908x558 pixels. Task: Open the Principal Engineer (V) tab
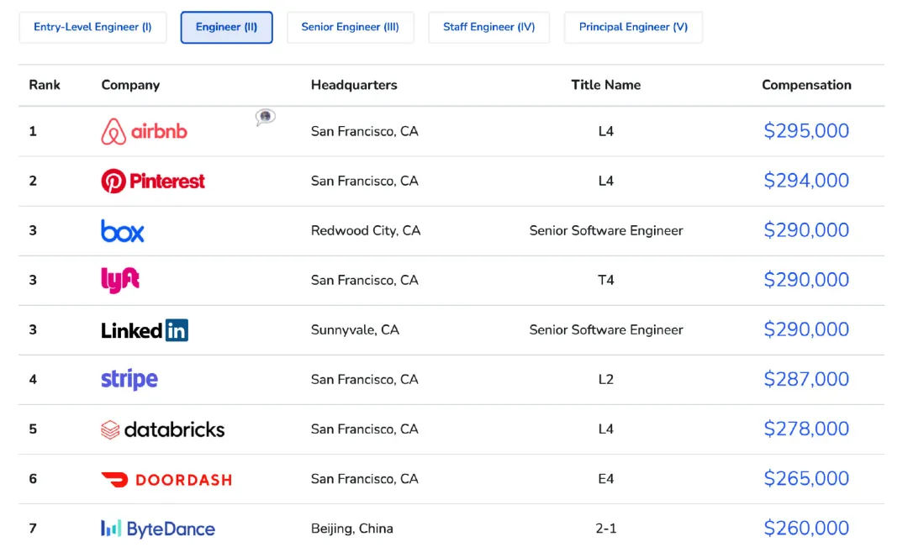point(634,27)
